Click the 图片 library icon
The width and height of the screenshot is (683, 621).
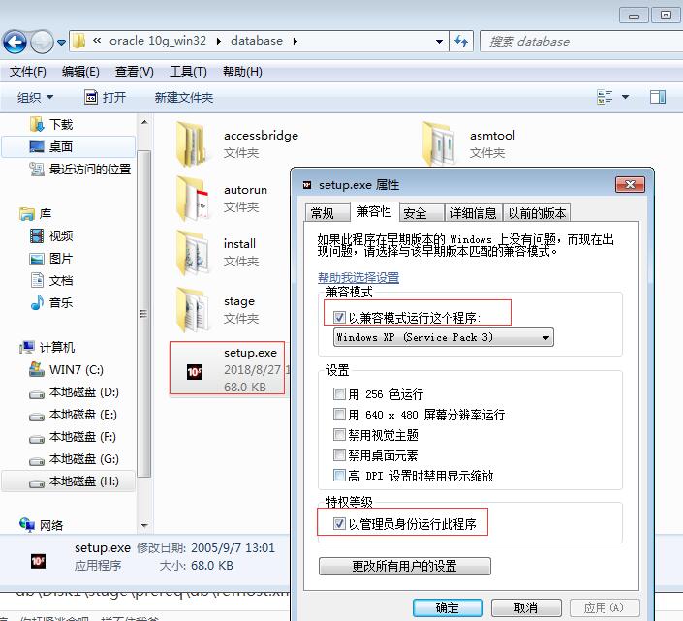point(37,259)
